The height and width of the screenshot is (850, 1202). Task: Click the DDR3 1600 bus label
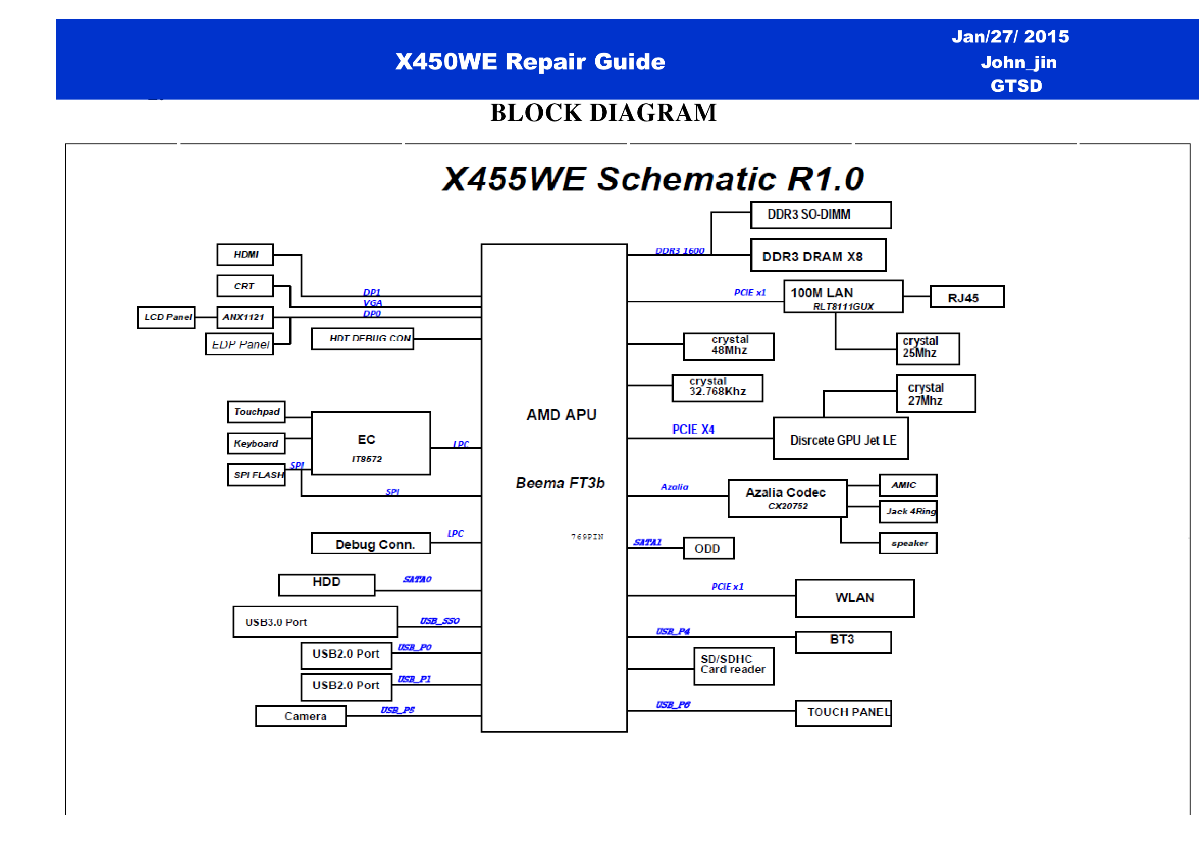click(679, 251)
